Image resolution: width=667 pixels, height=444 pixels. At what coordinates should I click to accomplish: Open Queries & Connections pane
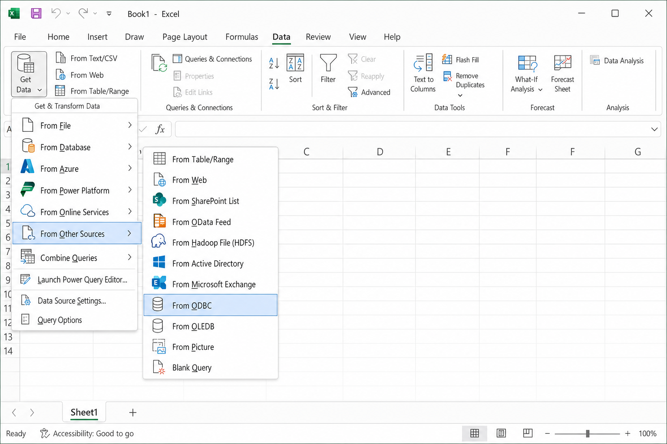tap(212, 59)
